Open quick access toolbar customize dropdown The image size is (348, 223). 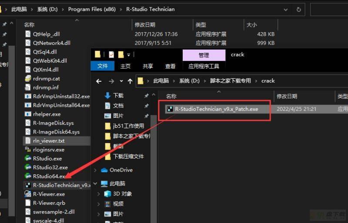pyautogui.click(x=128, y=55)
